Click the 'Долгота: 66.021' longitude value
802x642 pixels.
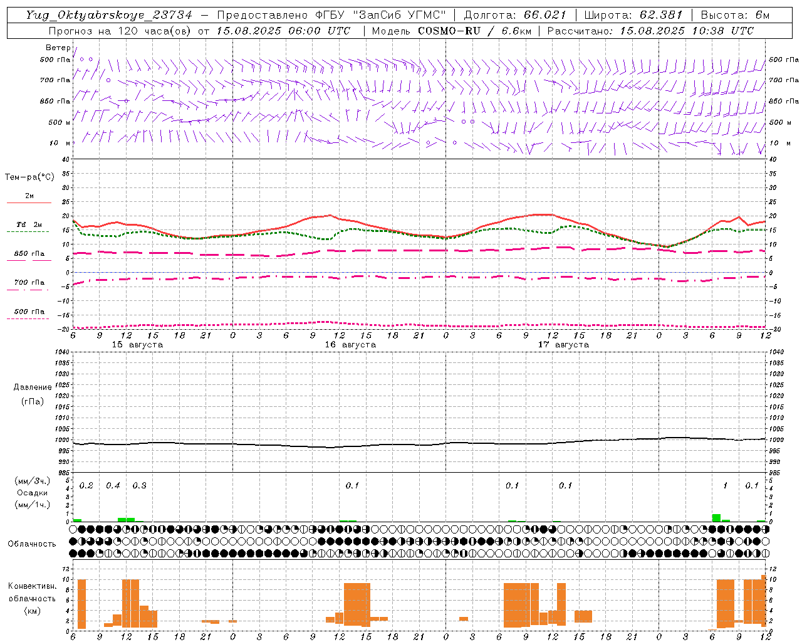point(515,15)
